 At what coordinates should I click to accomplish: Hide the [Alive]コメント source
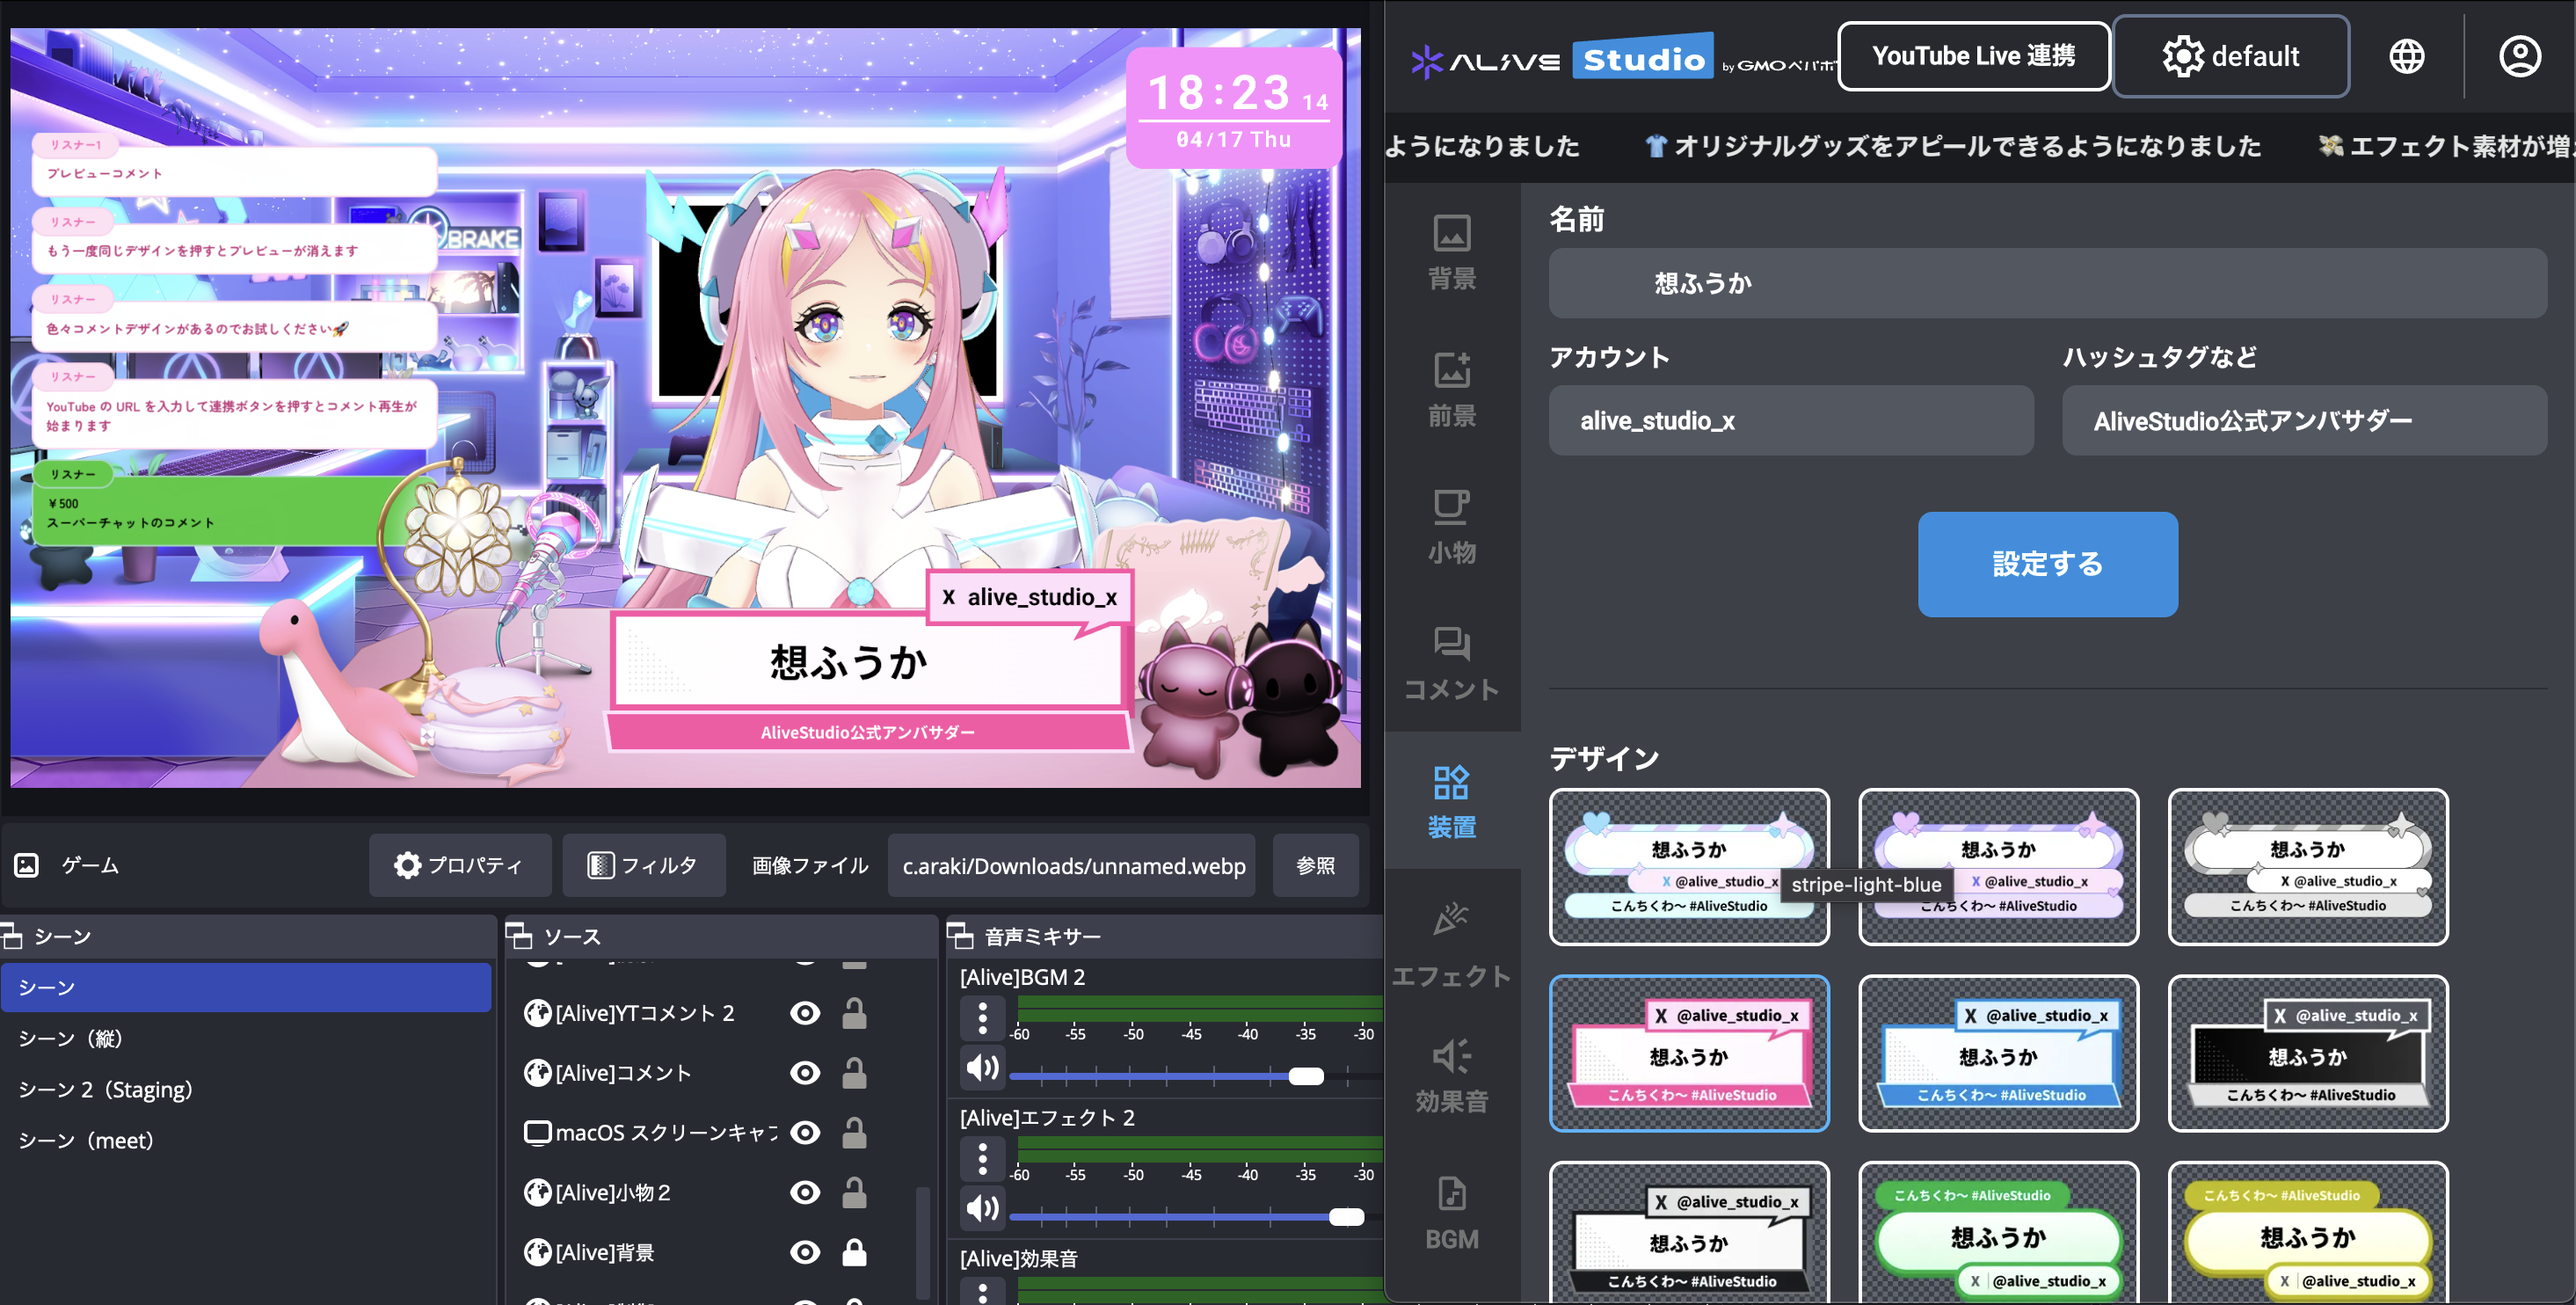pyautogui.click(x=804, y=1073)
